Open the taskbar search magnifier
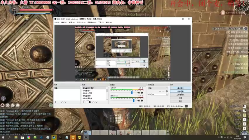 pyautogui.click(x=9, y=138)
